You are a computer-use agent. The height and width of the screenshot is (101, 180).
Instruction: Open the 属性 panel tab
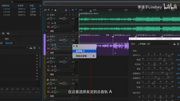pos(7,39)
